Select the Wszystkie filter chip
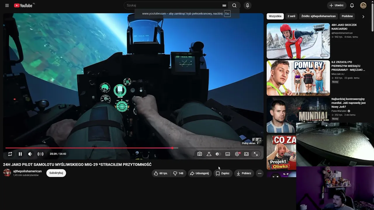The width and height of the screenshot is (374, 210). coord(275,16)
